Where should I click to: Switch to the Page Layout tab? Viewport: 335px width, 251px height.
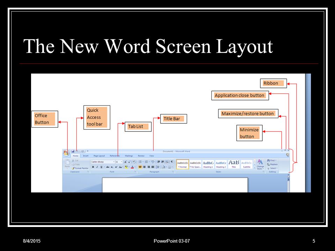(x=99, y=156)
